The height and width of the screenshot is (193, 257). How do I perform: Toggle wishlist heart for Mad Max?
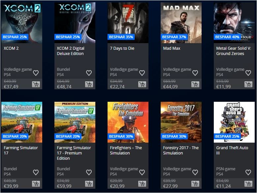coord(195,73)
